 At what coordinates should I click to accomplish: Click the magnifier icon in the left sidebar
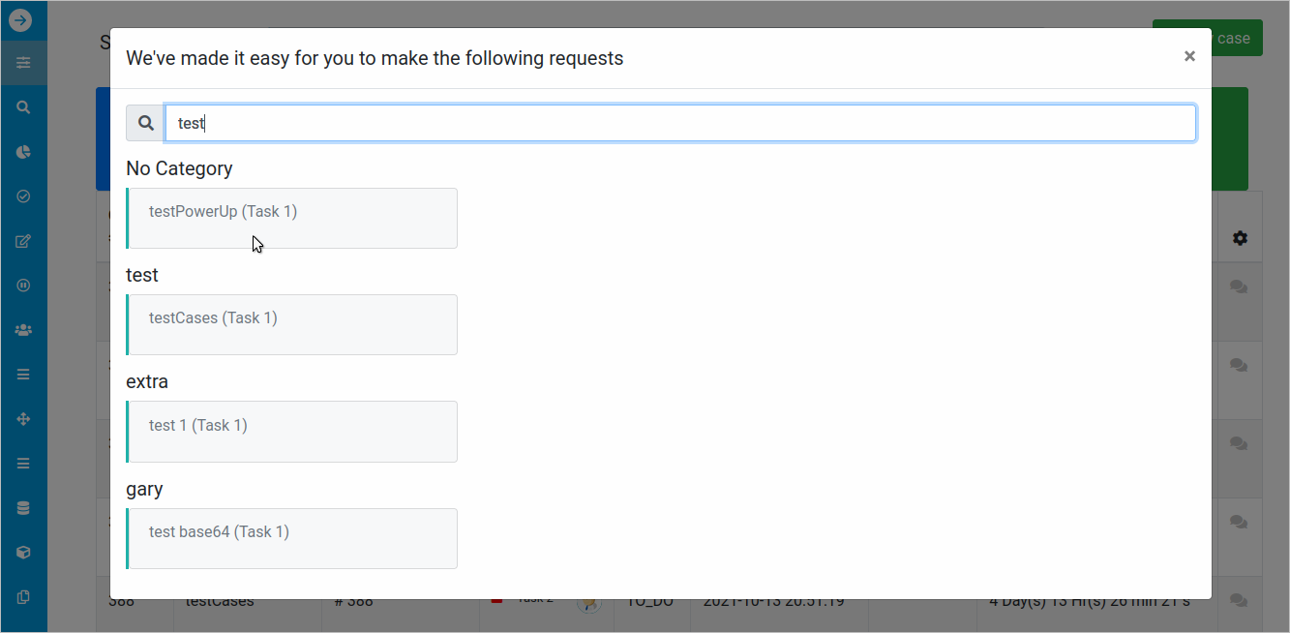23,107
